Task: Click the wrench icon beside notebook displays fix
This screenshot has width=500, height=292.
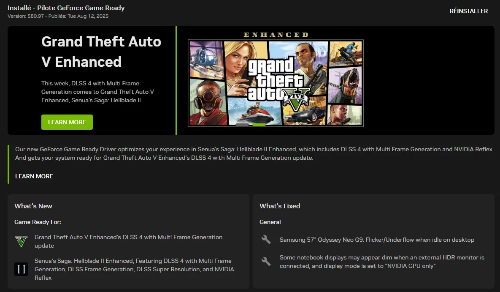Action: click(266, 261)
